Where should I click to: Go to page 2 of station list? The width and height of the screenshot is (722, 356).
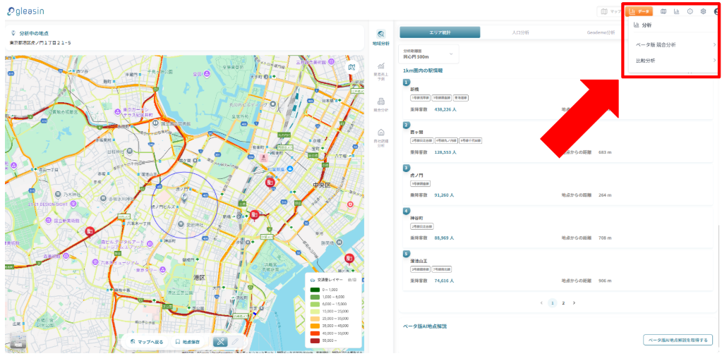coord(563,302)
